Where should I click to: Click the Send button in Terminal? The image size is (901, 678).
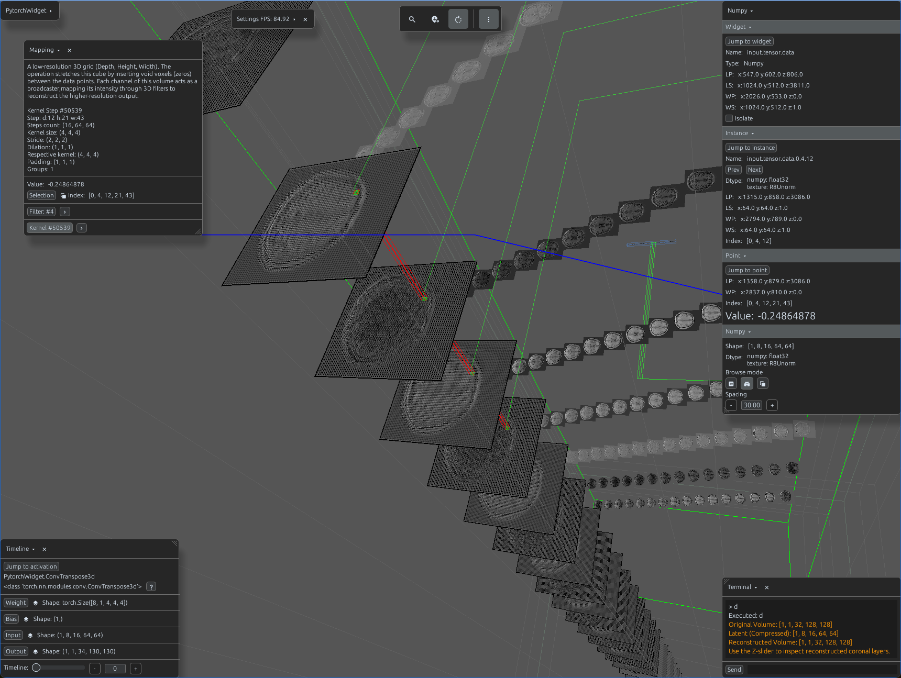[x=734, y=670]
